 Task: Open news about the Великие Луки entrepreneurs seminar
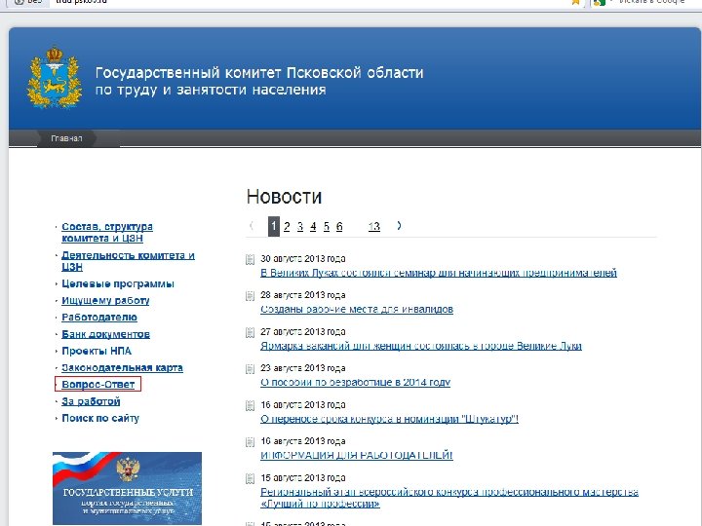(439, 273)
